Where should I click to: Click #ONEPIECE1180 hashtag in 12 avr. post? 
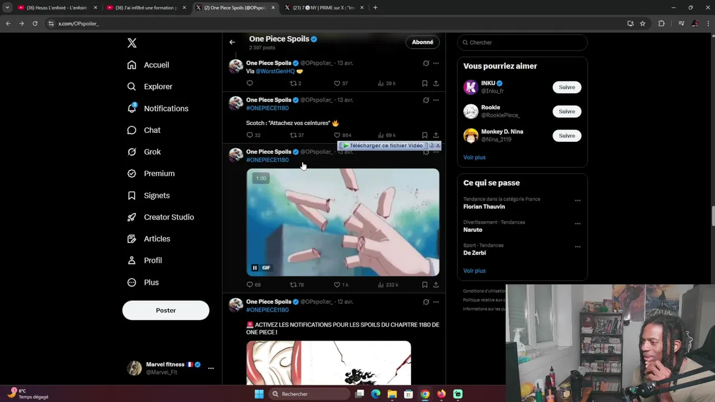coord(268,310)
